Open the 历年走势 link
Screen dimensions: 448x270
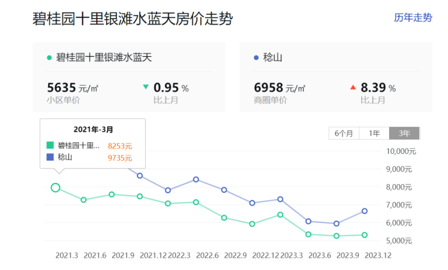coord(413,18)
